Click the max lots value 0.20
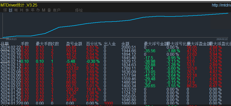 (x=40, y=68)
